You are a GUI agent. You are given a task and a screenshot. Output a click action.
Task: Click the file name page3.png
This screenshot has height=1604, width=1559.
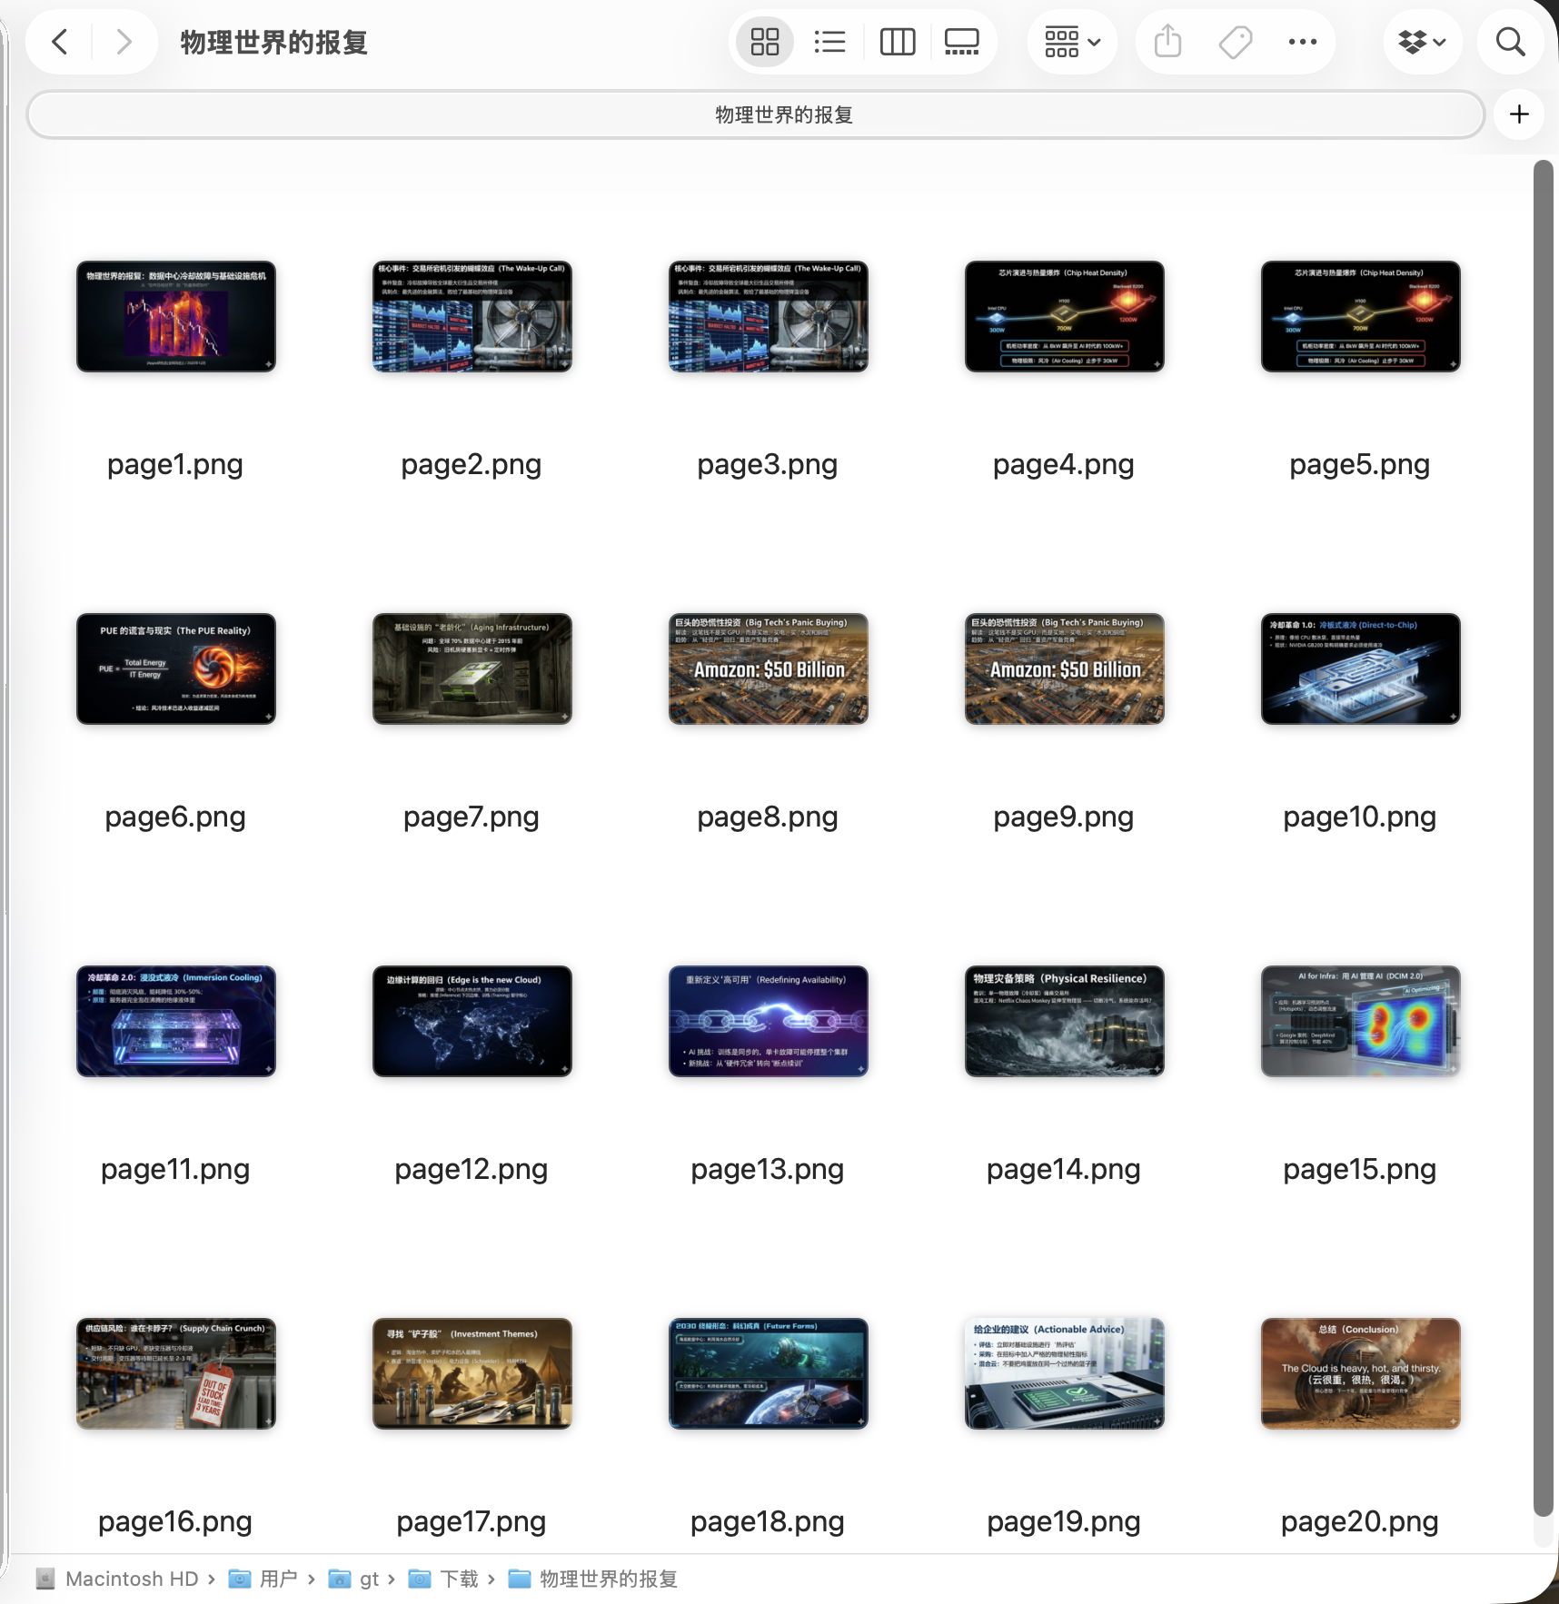point(768,465)
